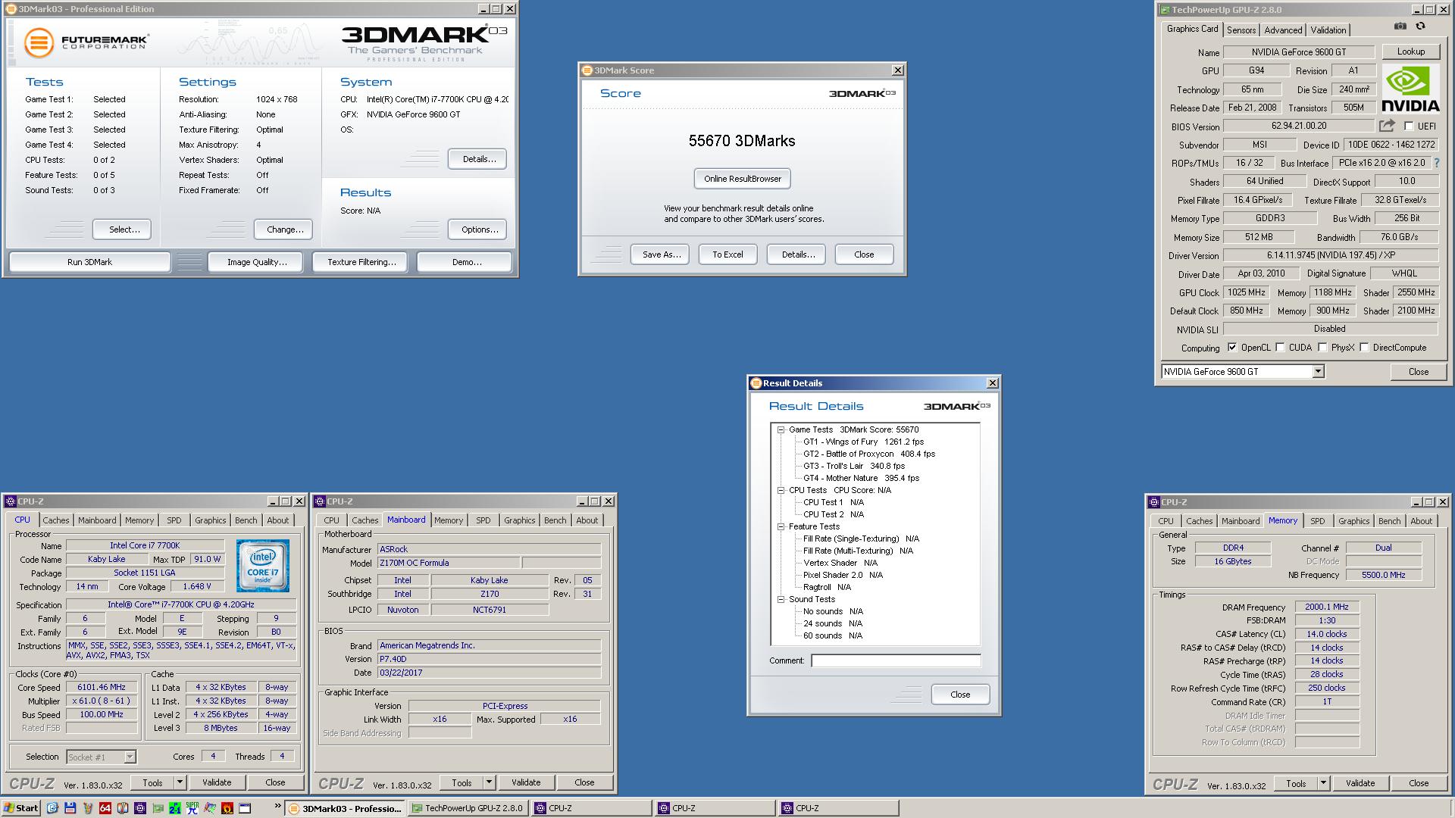Click the Lookup button in GPU-Z
The width and height of the screenshot is (1455, 818).
1411,52
